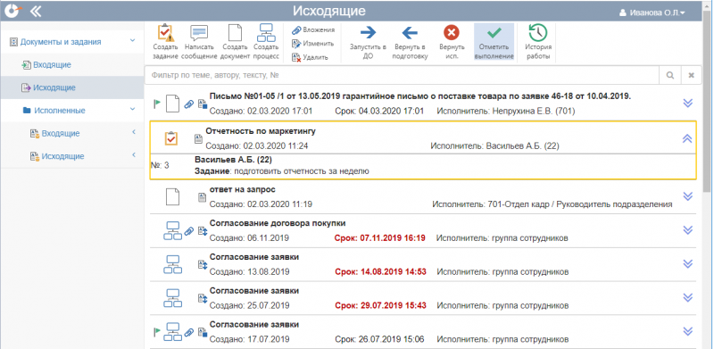Click Запустить в ДО arrow
Image resolution: width=714 pixels, height=349 pixels.
tap(368, 32)
